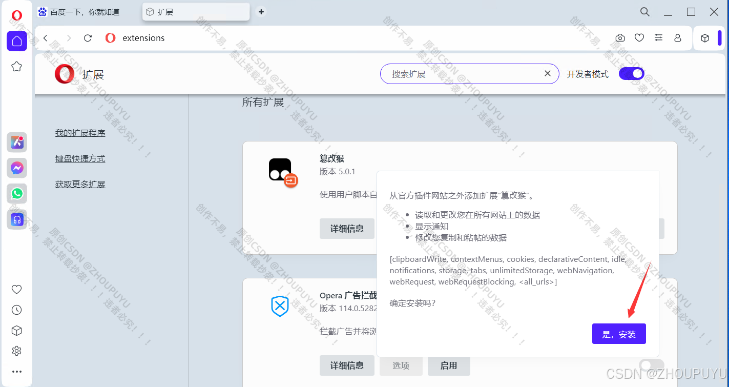Clear the extension search field
Viewport: 729px width, 387px height.
click(x=548, y=74)
